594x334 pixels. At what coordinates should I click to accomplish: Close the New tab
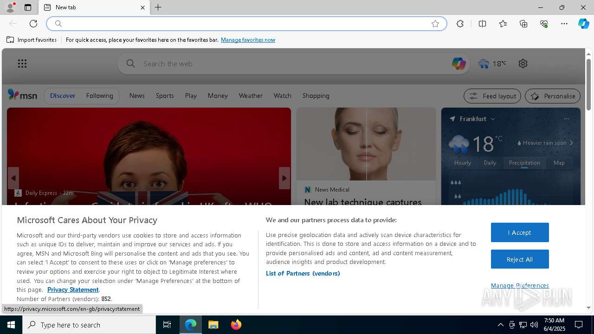[142, 7]
